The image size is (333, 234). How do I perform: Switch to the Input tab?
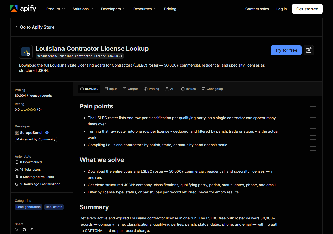tap(110, 89)
